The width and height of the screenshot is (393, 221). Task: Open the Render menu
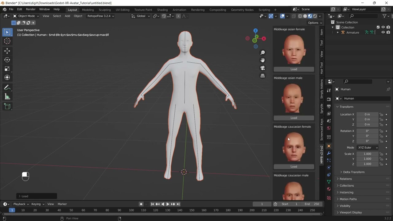(31, 10)
